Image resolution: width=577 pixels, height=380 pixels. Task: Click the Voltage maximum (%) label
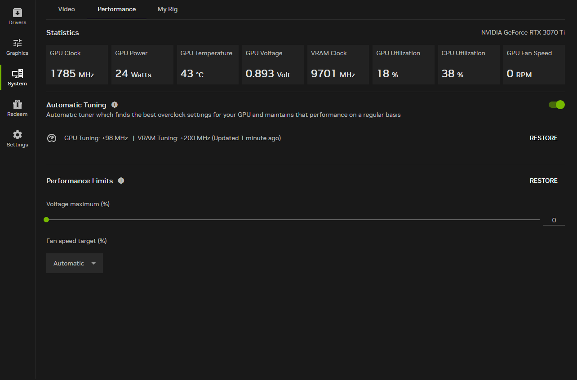click(x=78, y=204)
